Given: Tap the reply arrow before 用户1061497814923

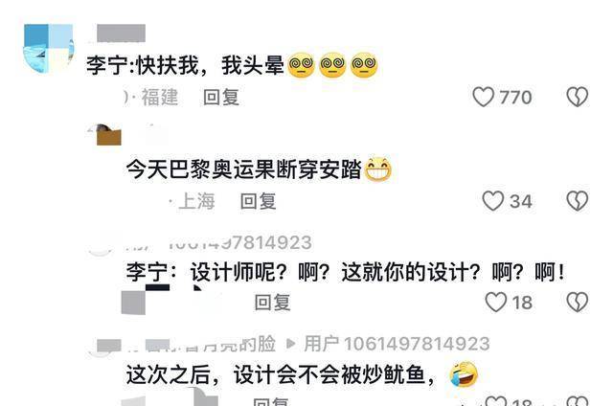Looking at the screenshot, I should (x=291, y=344).
